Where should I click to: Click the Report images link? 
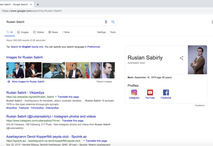coord(104,81)
